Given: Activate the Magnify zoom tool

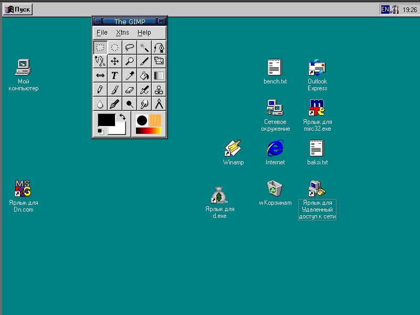Looking at the screenshot, I should pos(129,61).
